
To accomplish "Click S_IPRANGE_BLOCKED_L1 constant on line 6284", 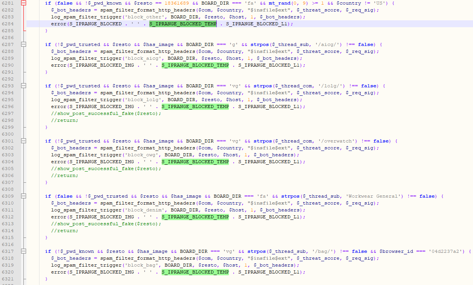I will click(256, 24).
